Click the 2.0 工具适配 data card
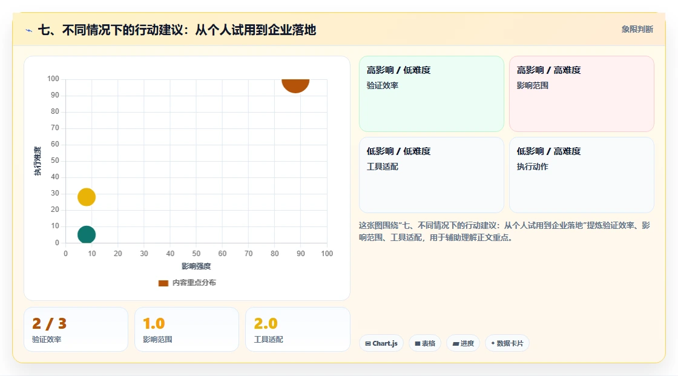The image size is (678, 376). click(x=297, y=329)
